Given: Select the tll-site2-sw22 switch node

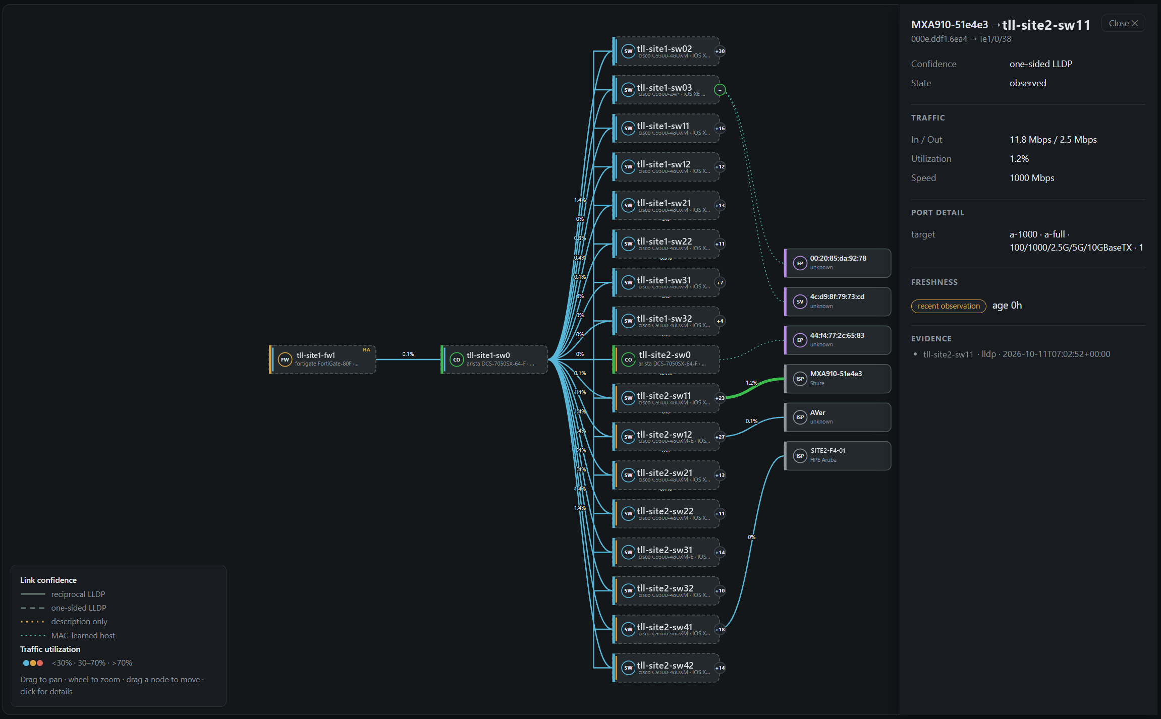Looking at the screenshot, I should pos(666,514).
